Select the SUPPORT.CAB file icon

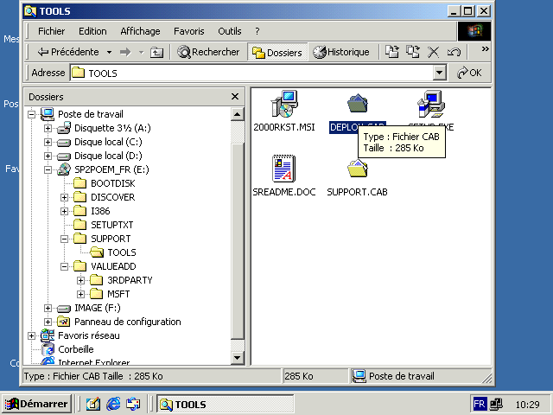coord(357,169)
